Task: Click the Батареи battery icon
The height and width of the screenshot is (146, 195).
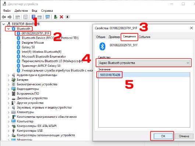Action: pyautogui.click(x=13, y=80)
